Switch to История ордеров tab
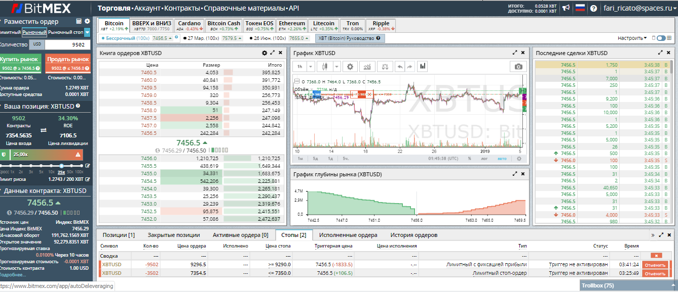This screenshot has height=292, width=678. click(x=413, y=235)
